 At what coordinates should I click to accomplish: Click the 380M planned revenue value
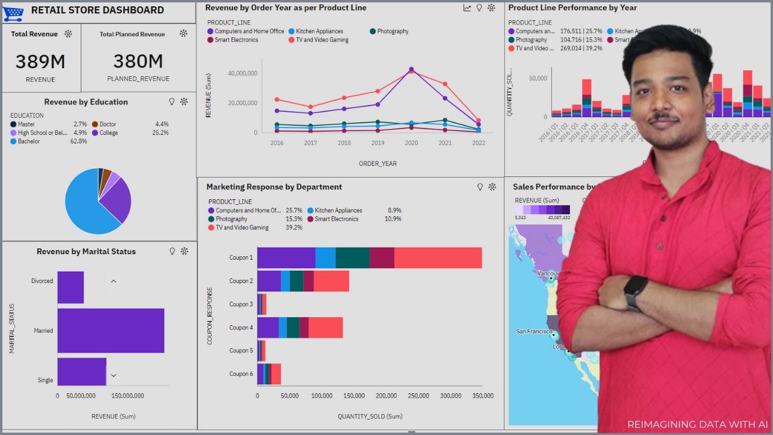pyautogui.click(x=138, y=62)
